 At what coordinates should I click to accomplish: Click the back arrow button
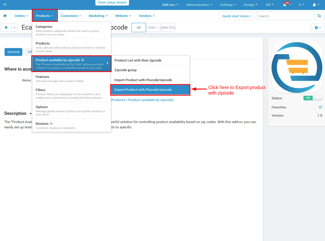[x=6, y=27]
